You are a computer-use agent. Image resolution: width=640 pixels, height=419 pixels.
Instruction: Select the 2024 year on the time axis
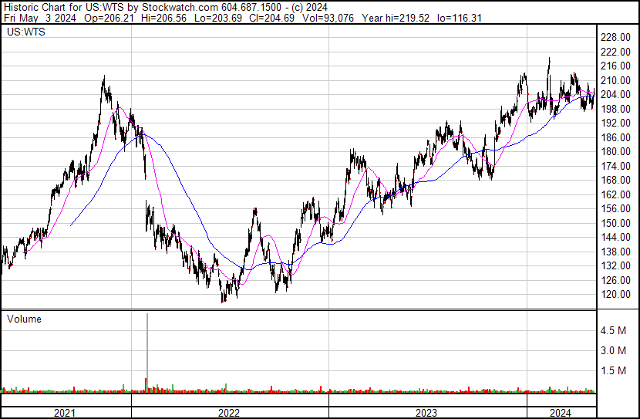[x=560, y=413]
